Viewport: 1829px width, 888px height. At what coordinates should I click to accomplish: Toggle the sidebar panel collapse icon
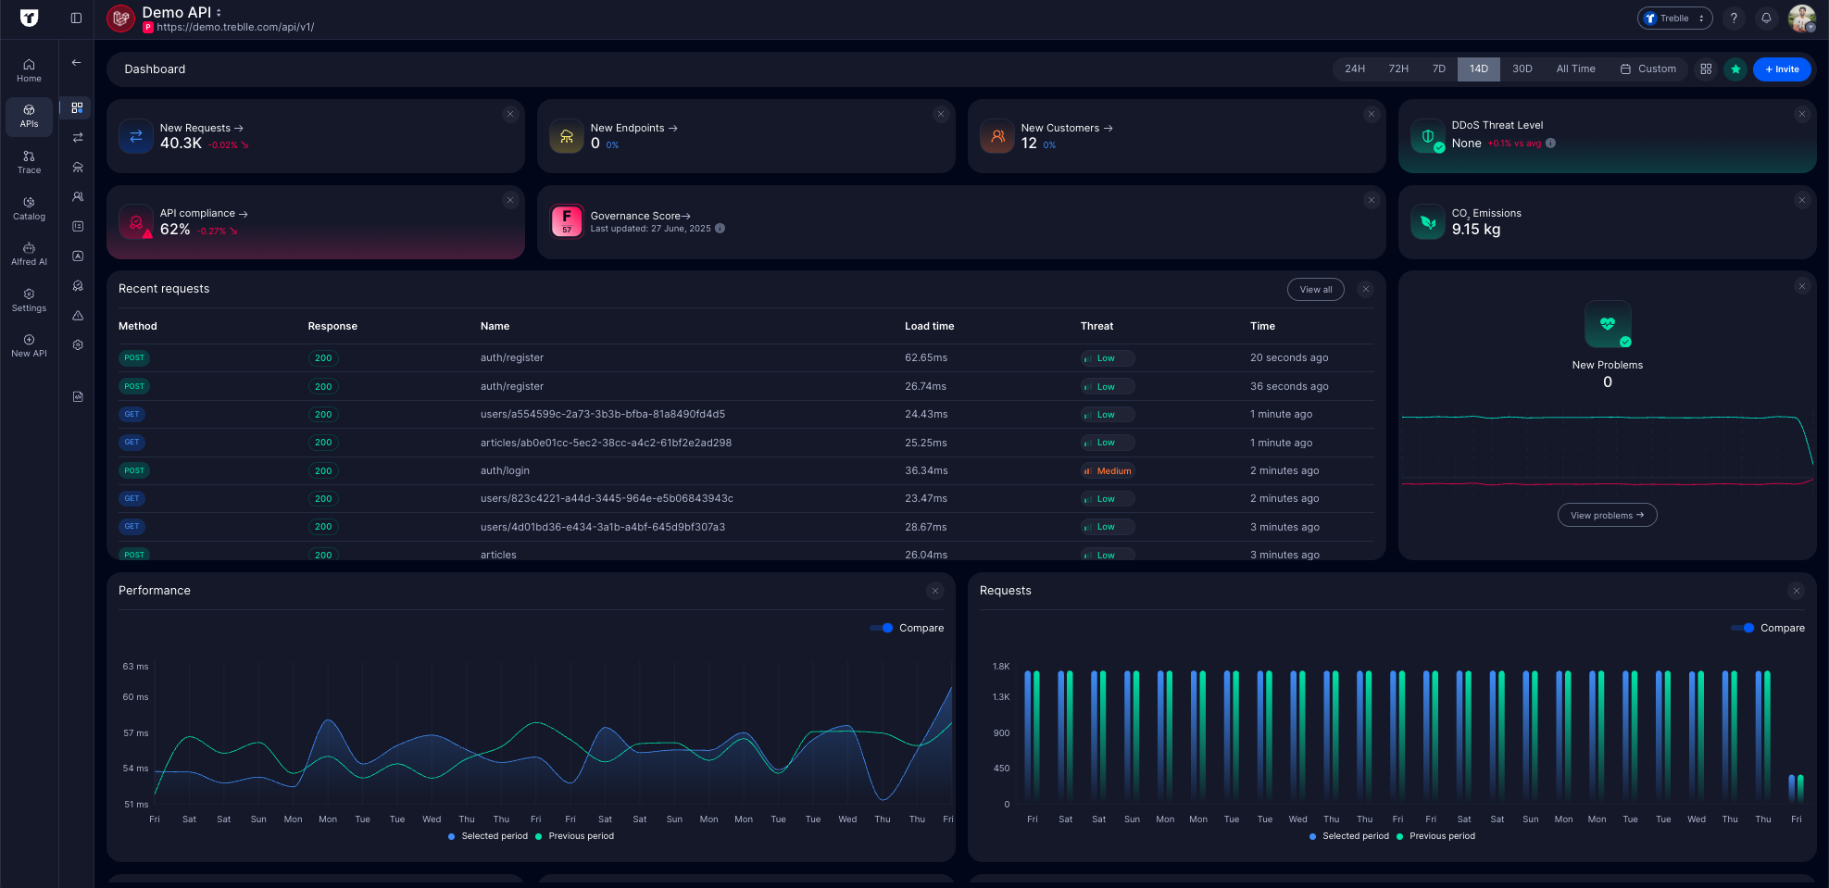click(76, 19)
